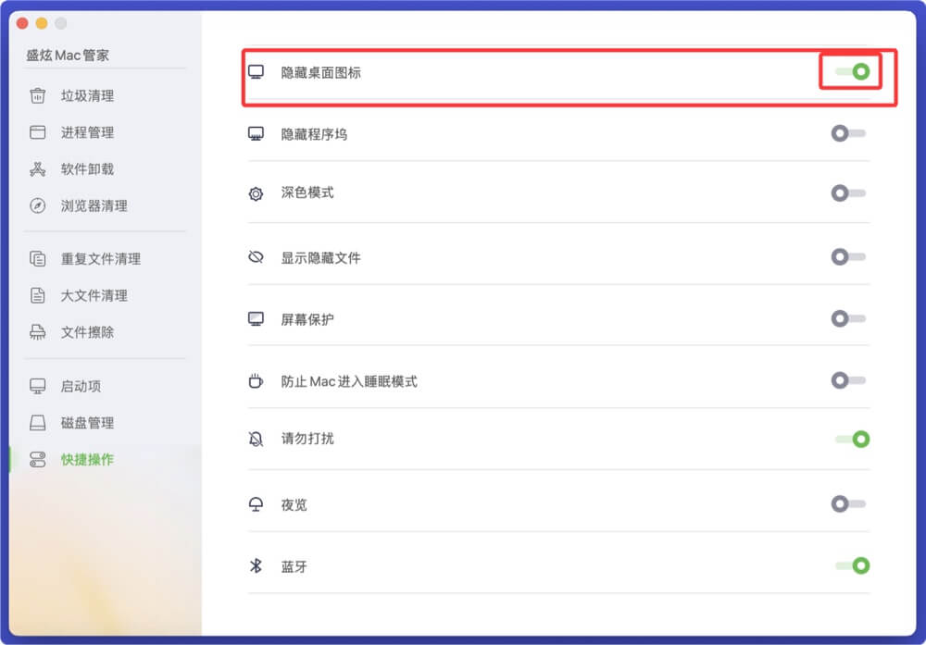Click the wrench icon for 软件卸载
The image size is (926, 645).
coord(36,169)
